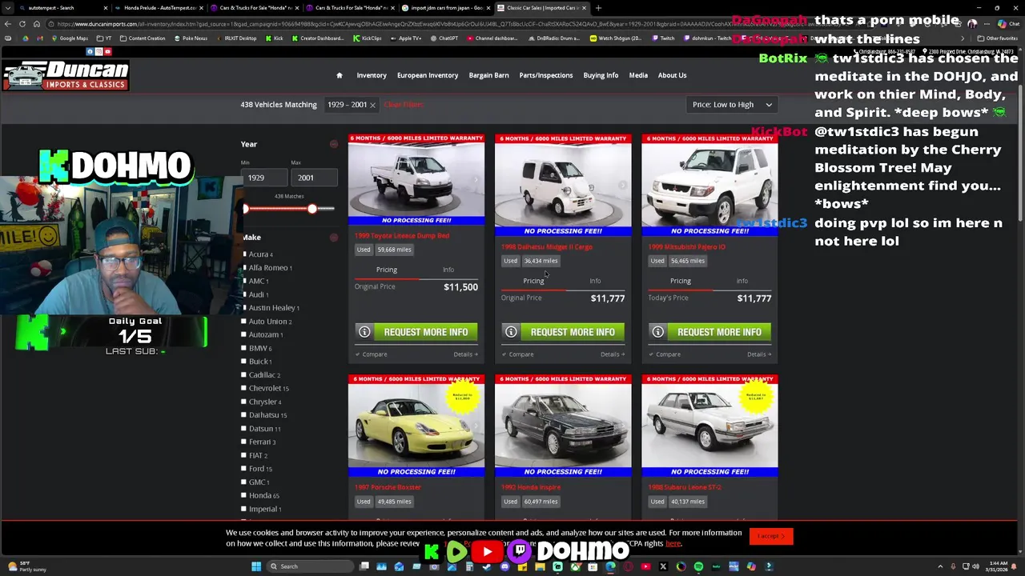The image size is (1025, 576).
Task: Click info icon on Toyota Liteace request button
Action: 364,332
